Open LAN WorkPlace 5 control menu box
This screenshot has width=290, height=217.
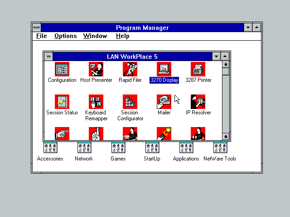click(48, 57)
